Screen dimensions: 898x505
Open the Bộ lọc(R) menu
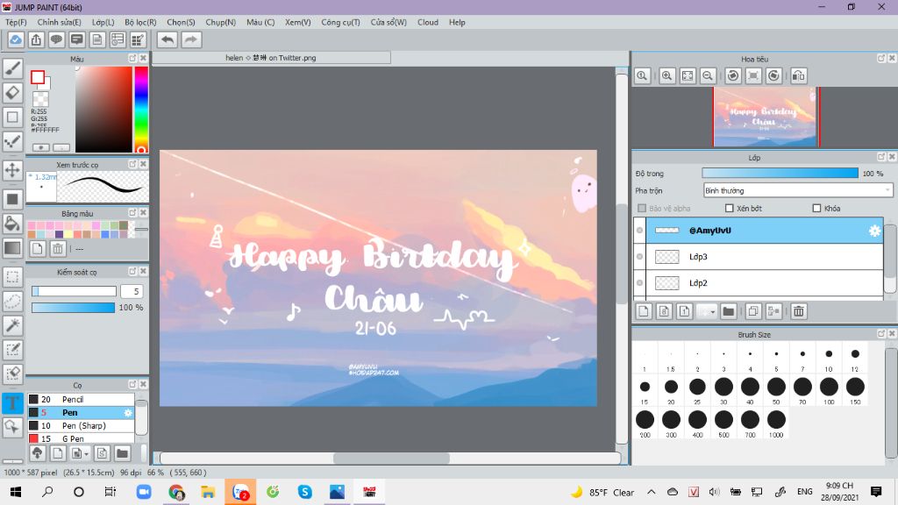140,22
